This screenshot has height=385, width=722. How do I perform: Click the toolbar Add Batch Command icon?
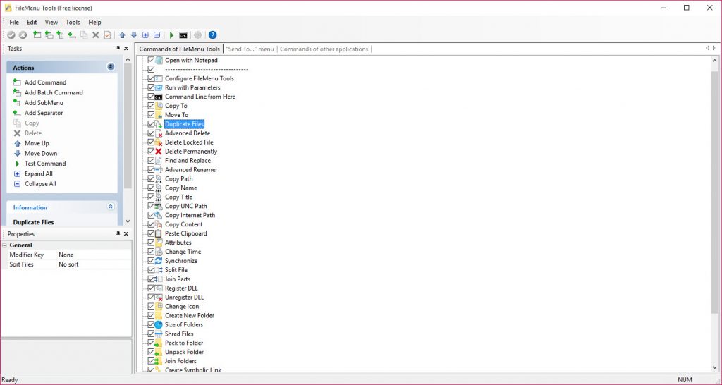pos(49,35)
